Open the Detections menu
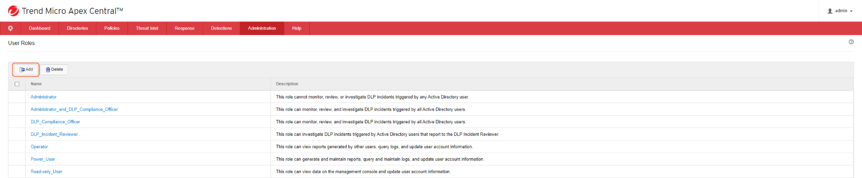The height and width of the screenshot is (178, 862). [x=221, y=28]
